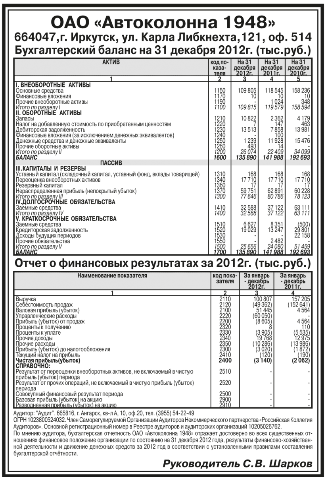Click the auditor's opinion paragraph at the bottom
This screenshot has width=326, height=477.
click(x=163, y=442)
